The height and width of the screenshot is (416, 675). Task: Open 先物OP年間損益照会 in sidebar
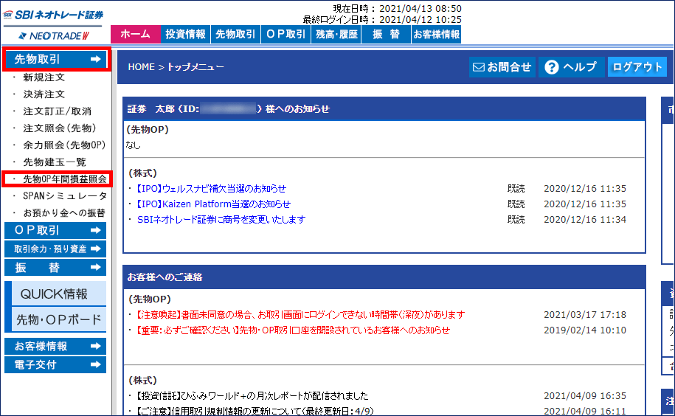(65, 179)
